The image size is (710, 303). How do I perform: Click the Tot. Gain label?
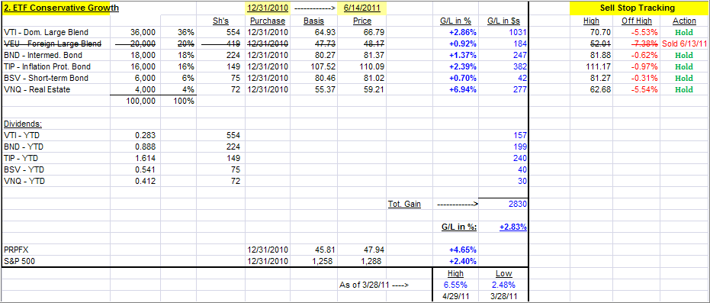tap(404, 205)
